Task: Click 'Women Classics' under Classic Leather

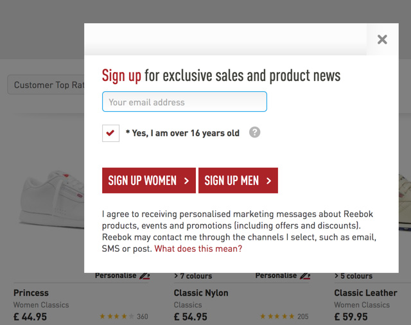Action: tap(362, 305)
